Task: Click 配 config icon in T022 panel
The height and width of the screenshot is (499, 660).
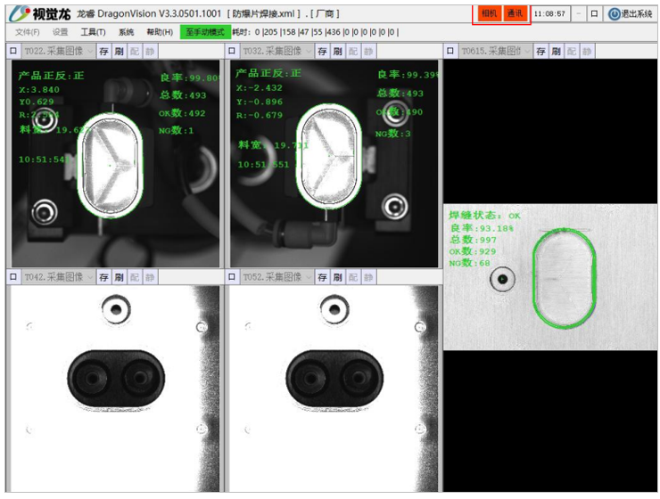Action: pos(135,52)
